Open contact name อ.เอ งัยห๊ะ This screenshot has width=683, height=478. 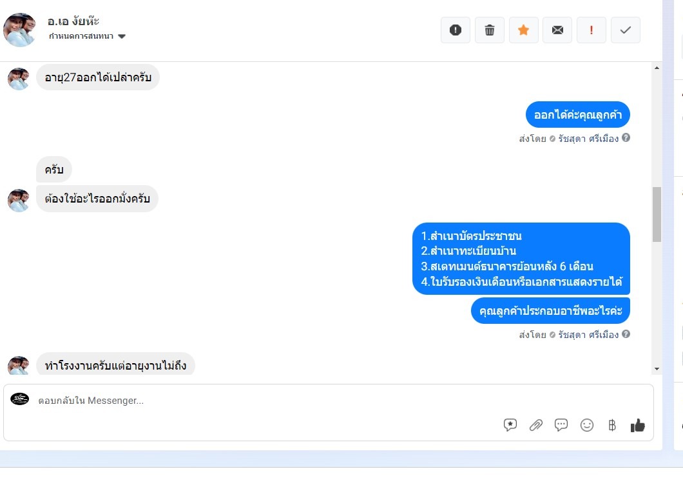[73, 21]
